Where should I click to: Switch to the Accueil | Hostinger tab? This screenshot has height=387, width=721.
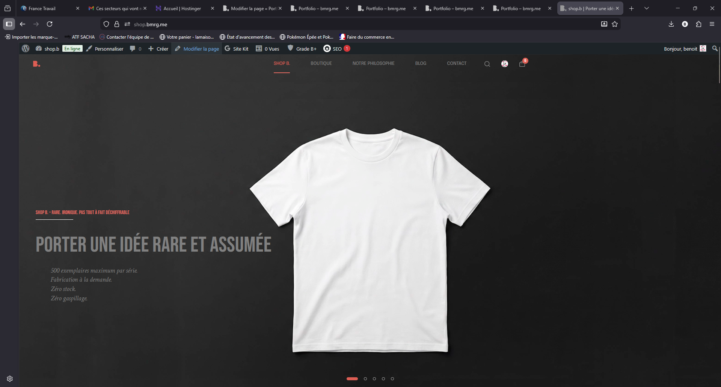click(182, 8)
